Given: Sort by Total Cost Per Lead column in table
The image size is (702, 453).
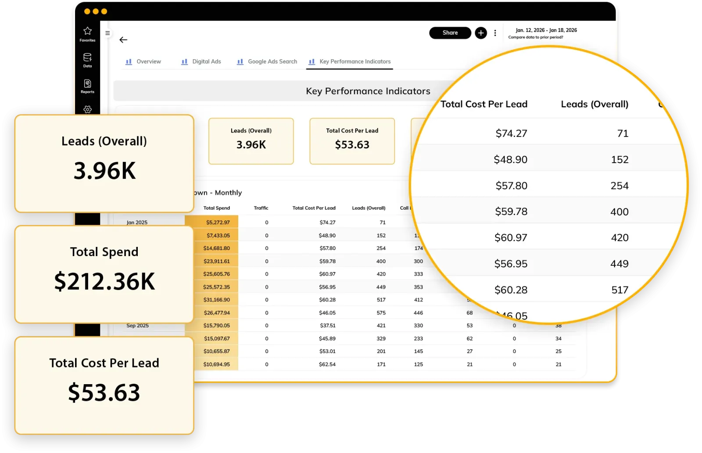Looking at the screenshot, I should pyautogui.click(x=314, y=208).
